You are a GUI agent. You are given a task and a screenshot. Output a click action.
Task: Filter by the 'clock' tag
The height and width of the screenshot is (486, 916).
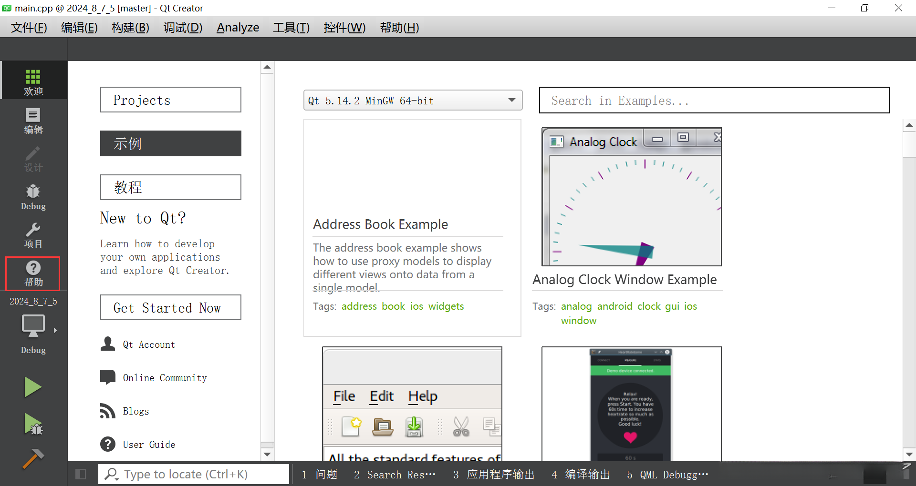pyautogui.click(x=649, y=306)
